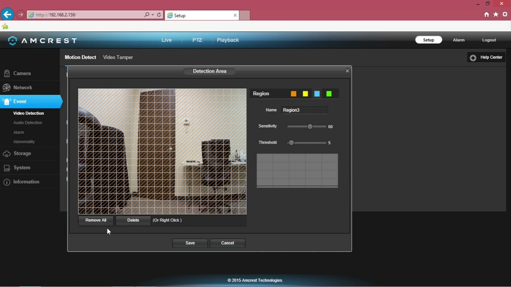Close the Setup browser tab
Image resolution: width=511 pixels, height=287 pixels.
[x=235, y=15]
